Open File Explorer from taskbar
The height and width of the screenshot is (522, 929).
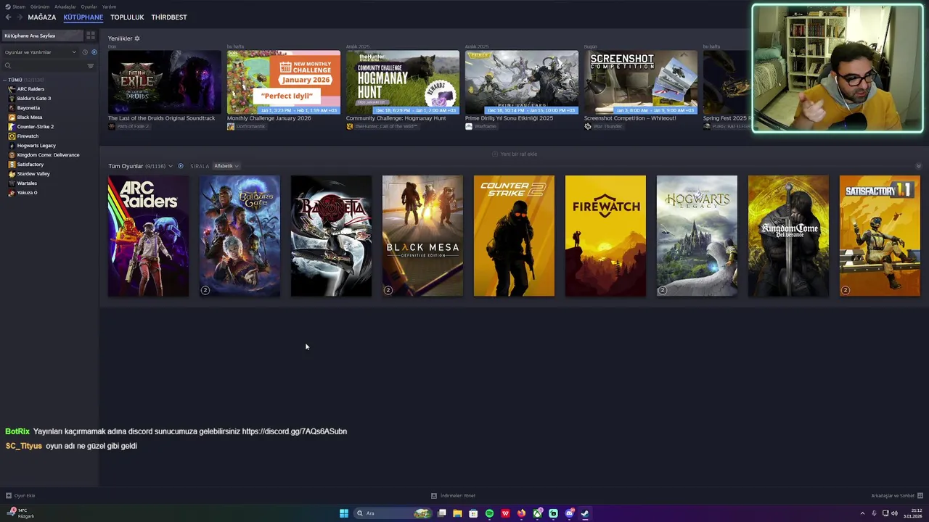coord(457,513)
